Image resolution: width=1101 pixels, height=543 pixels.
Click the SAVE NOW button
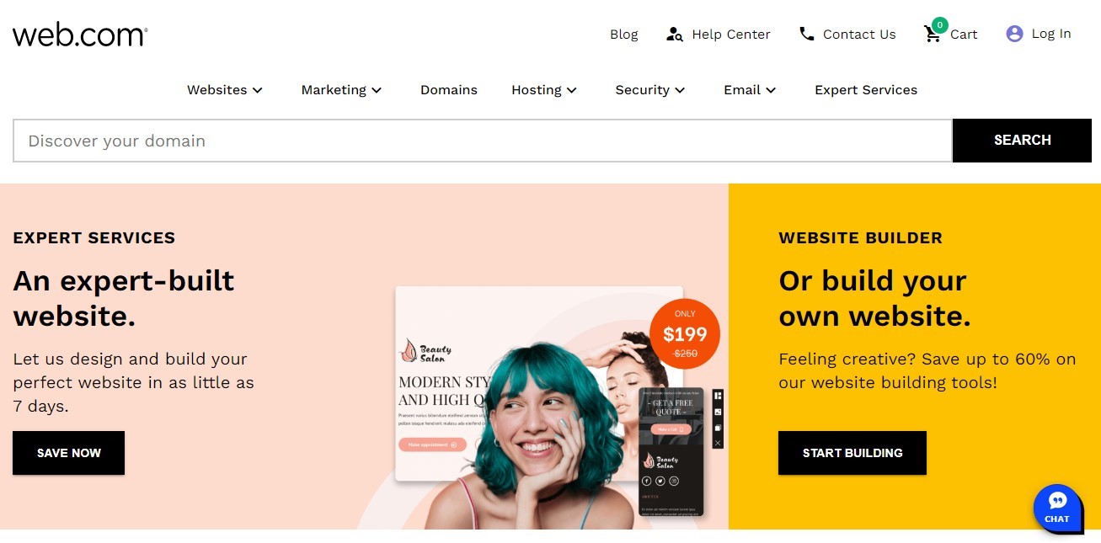68,453
